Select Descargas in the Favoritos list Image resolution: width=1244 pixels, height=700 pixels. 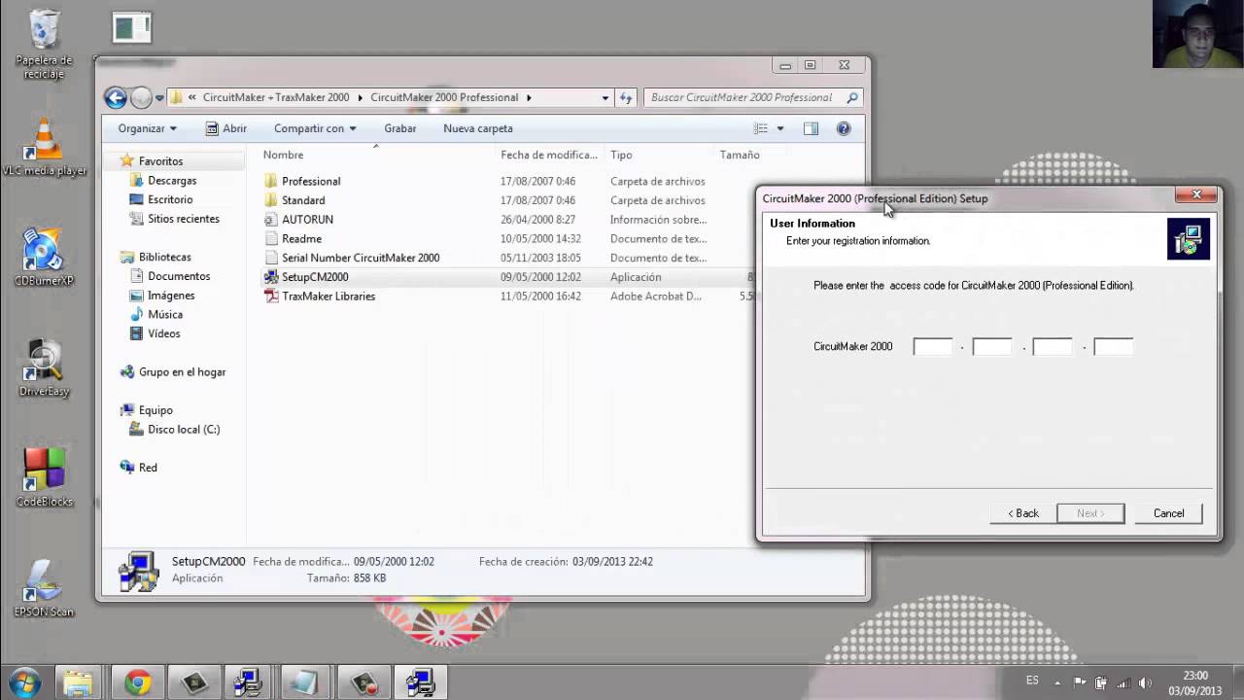[172, 181]
